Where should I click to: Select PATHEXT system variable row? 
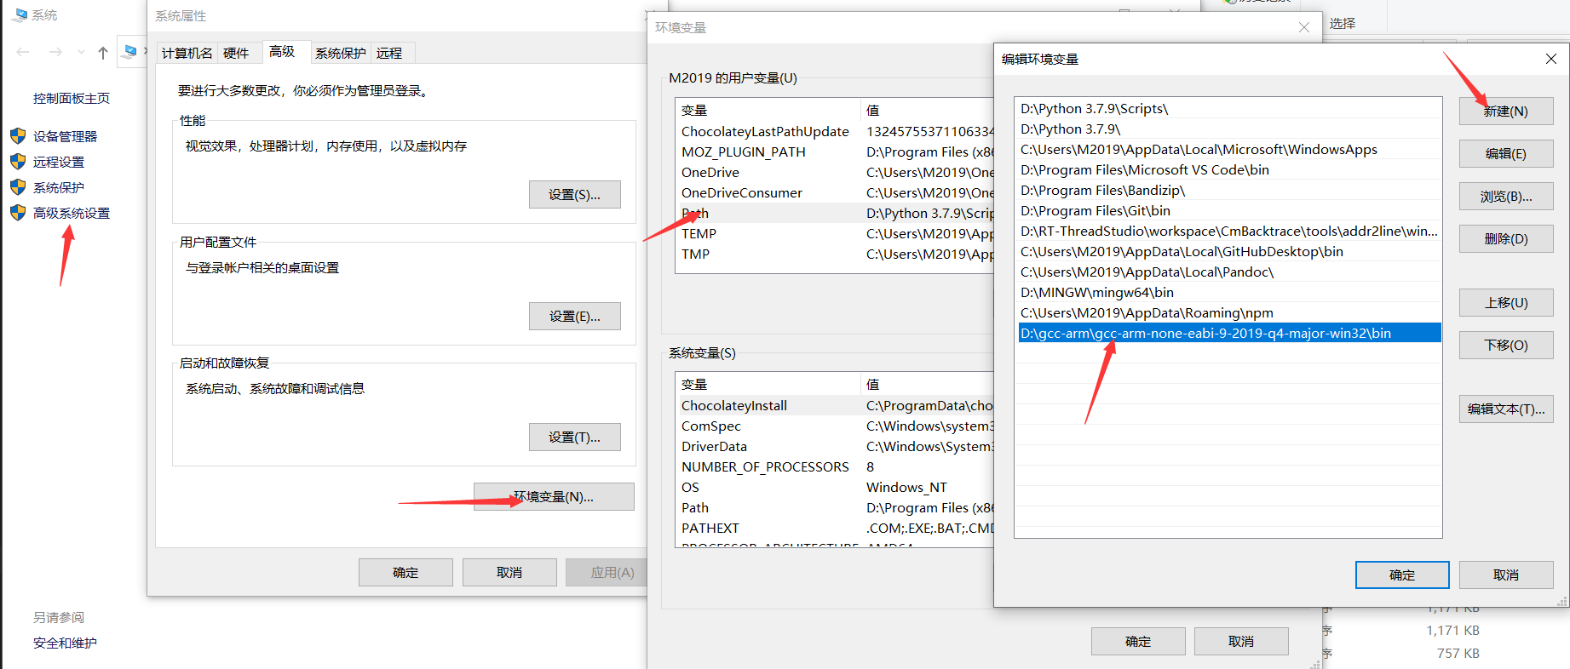point(835,528)
